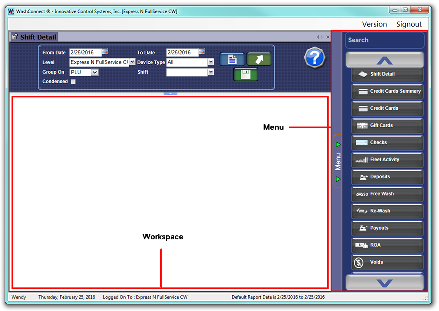The height and width of the screenshot is (311, 439).
Task: Collapse the side panel using Menu handle
Action: pyautogui.click(x=338, y=161)
